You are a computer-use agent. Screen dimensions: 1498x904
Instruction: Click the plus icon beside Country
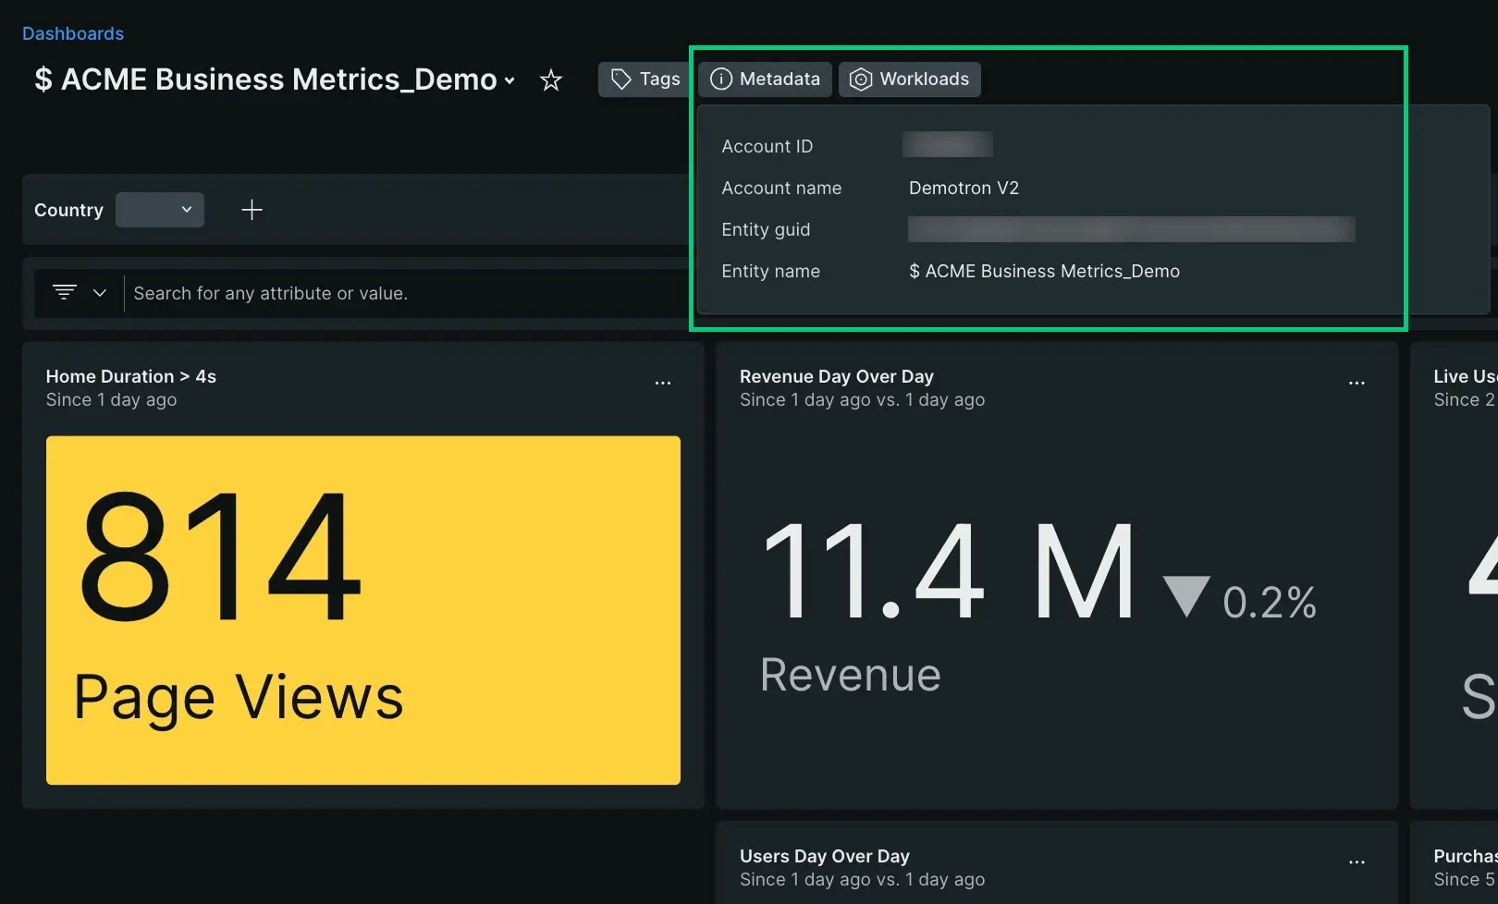click(x=252, y=210)
